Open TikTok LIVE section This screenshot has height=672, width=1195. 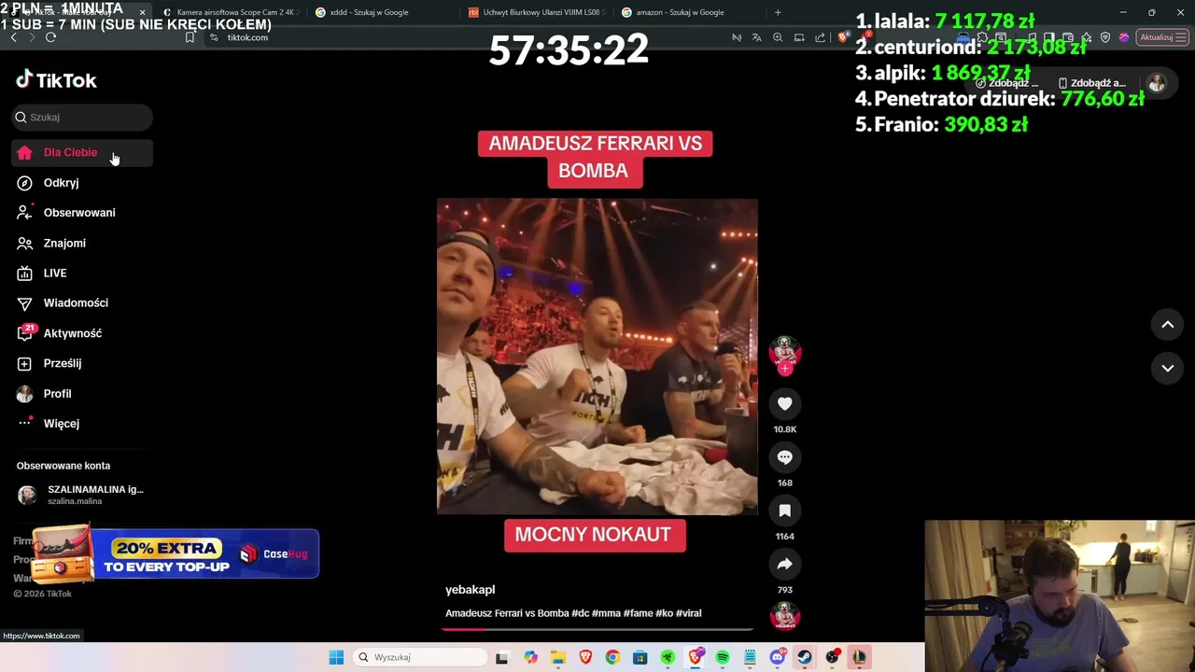(x=82, y=273)
